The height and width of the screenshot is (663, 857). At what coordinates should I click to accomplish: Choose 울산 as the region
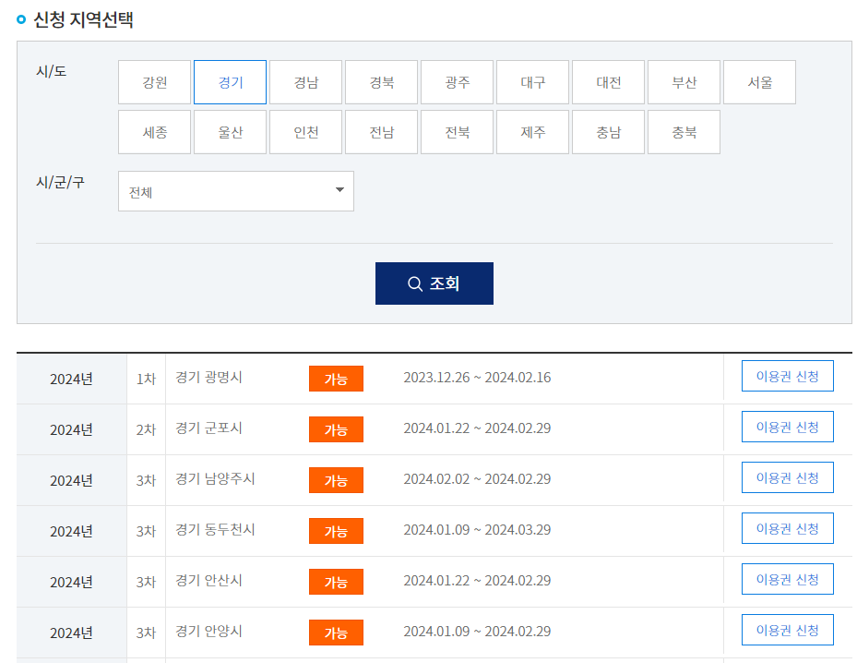pyautogui.click(x=230, y=132)
